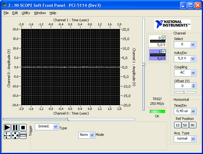
Task: Open the Time/Div dropdown
Action: pyautogui.click(x=193, y=111)
